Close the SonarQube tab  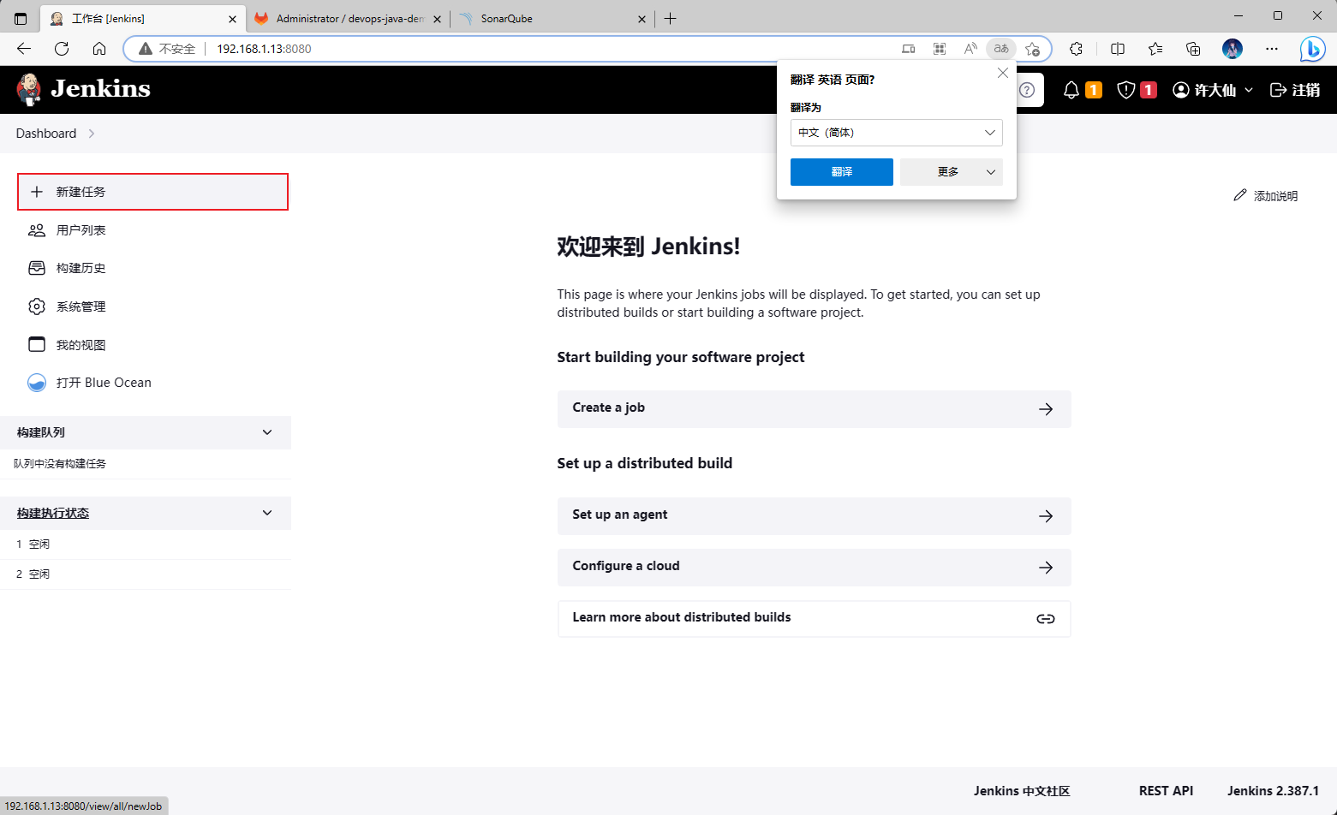[642, 19]
